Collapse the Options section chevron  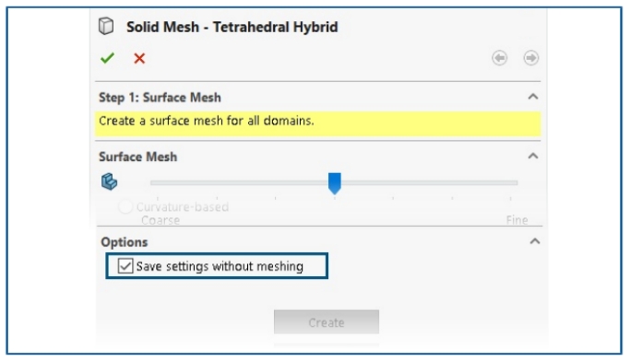(x=535, y=241)
